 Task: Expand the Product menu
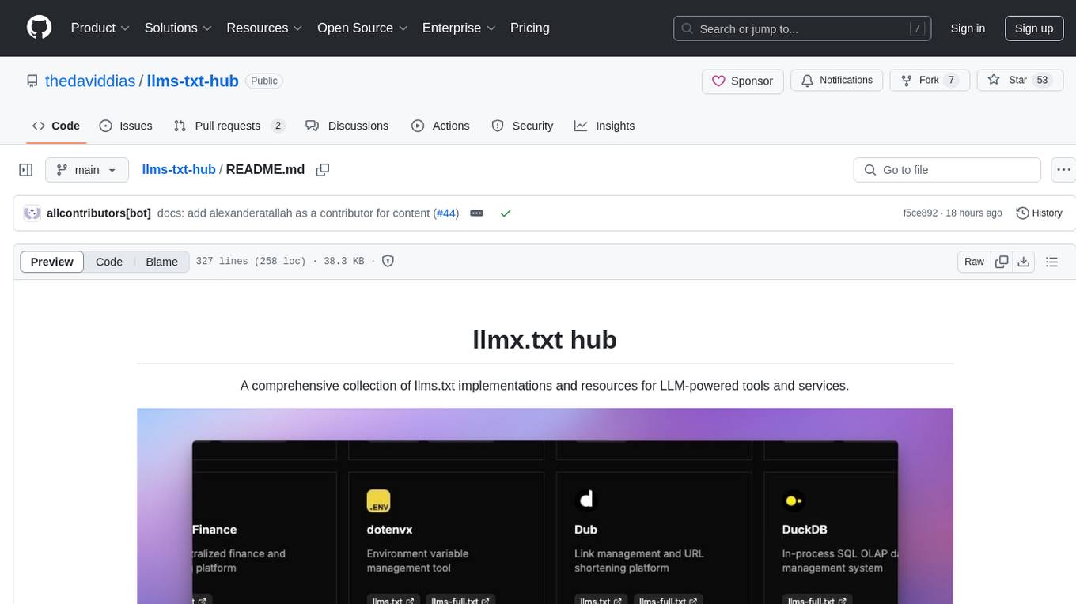(x=100, y=28)
